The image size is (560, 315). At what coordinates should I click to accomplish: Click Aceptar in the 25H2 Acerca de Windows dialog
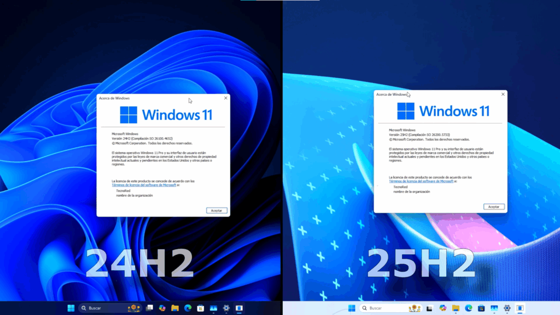click(494, 207)
